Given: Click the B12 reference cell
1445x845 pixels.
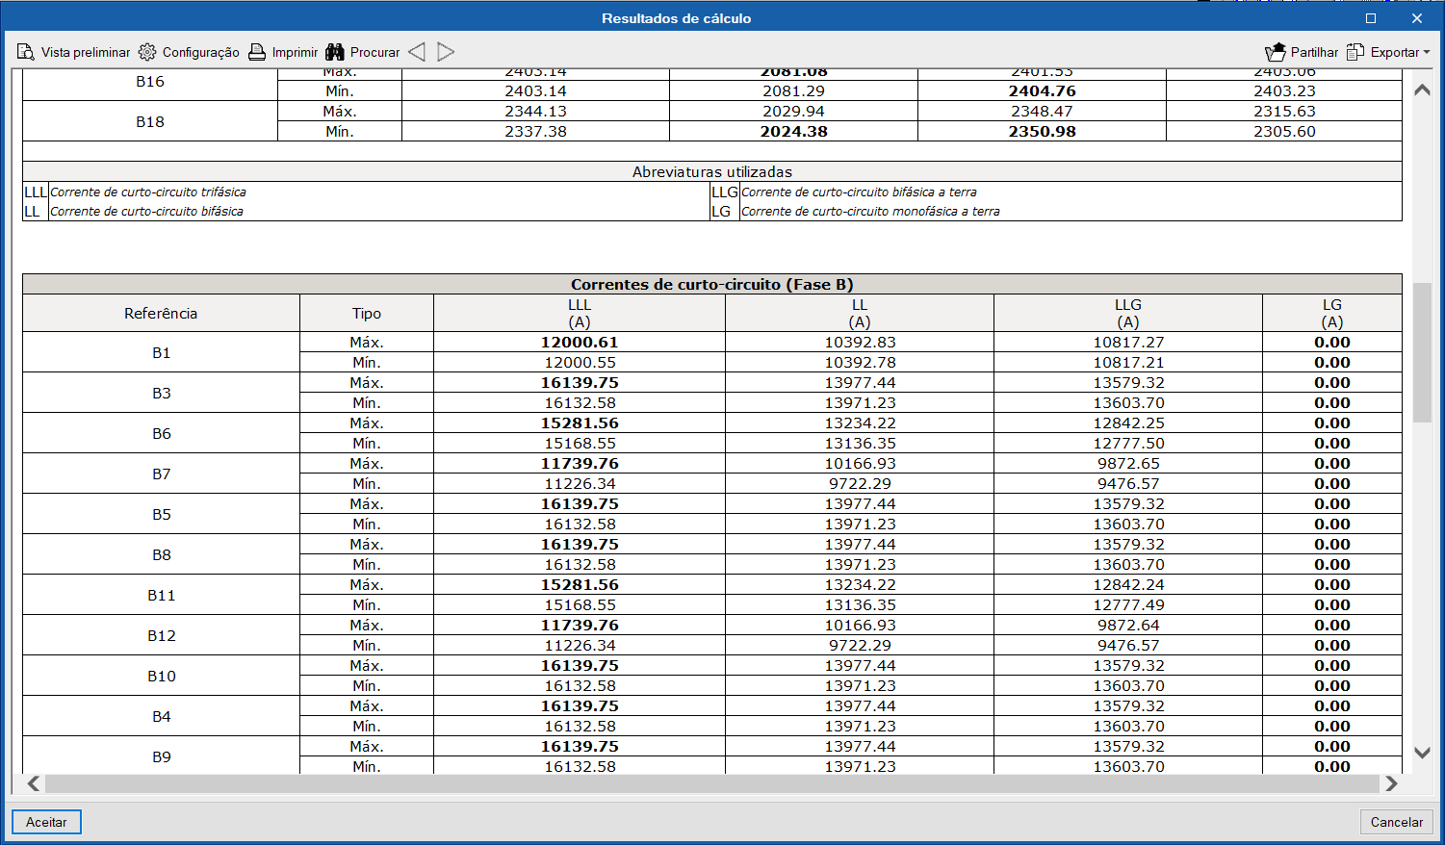Looking at the screenshot, I should [161, 635].
